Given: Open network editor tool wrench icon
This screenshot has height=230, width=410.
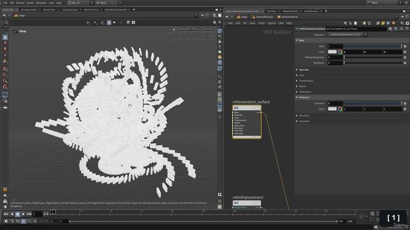Looking at the screenshot, I should 345,23.
